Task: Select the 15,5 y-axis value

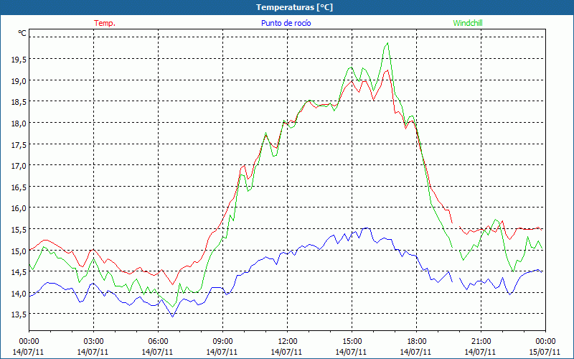Action: [x=19, y=230]
